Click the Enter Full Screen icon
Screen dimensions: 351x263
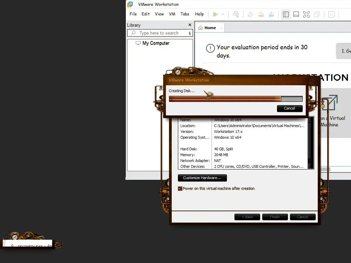306,14
